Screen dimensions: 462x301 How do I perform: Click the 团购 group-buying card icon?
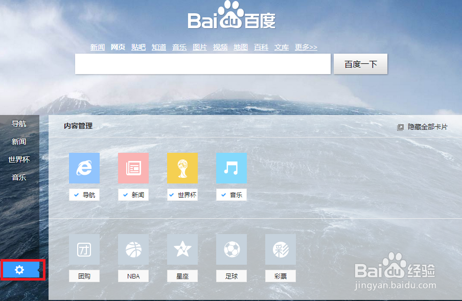[84, 249]
